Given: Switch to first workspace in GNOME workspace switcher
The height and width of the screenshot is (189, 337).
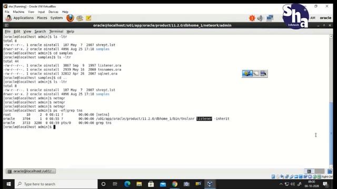Looking at the screenshot, I should 309,171.
